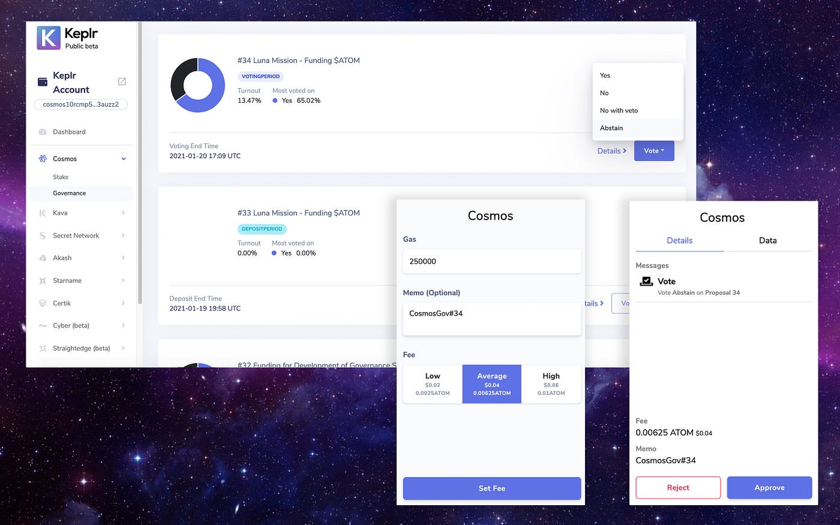Click the donut chart for proposal #34
The height and width of the screenshot is (525, 840).
(x=197, y=85)
